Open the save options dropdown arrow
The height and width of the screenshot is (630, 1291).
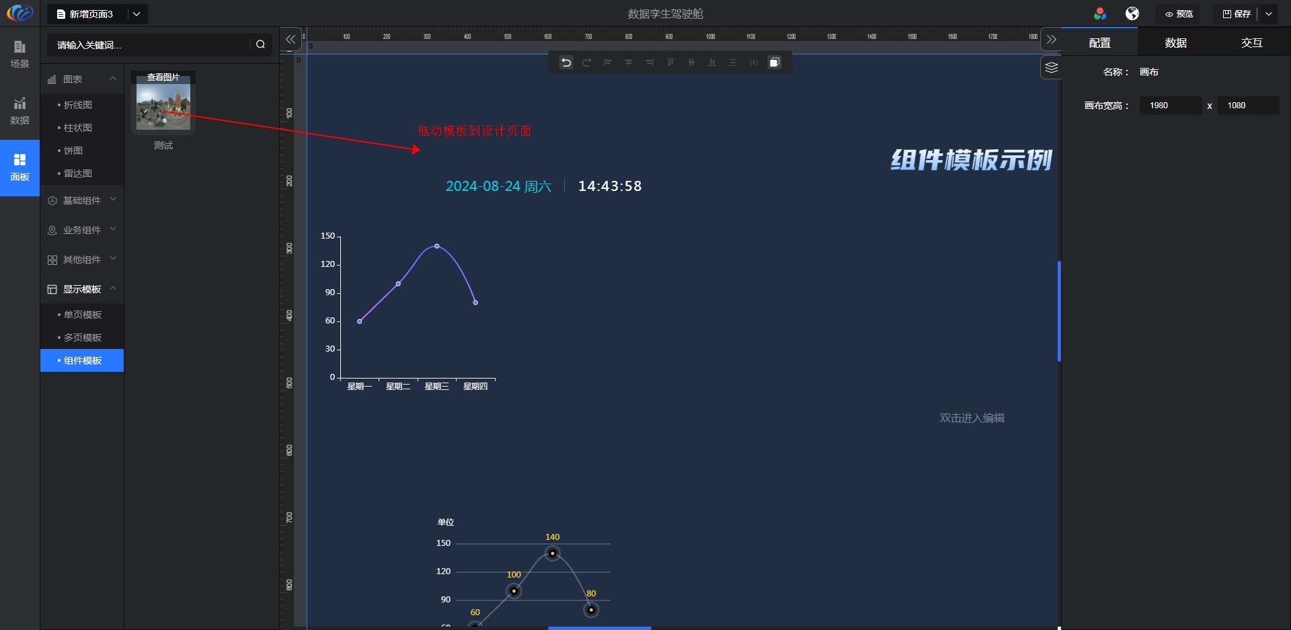point(1269,14)
